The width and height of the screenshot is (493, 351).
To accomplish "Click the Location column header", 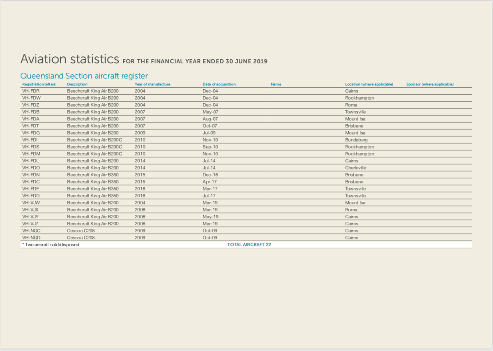I will [x=369, y=84].
